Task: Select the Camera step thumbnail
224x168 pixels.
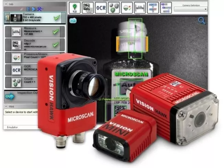Action: tap(16, 18)
